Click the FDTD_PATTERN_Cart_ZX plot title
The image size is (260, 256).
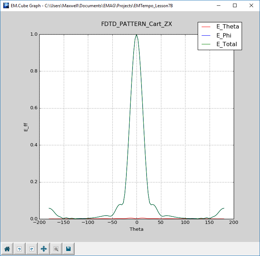136,24
